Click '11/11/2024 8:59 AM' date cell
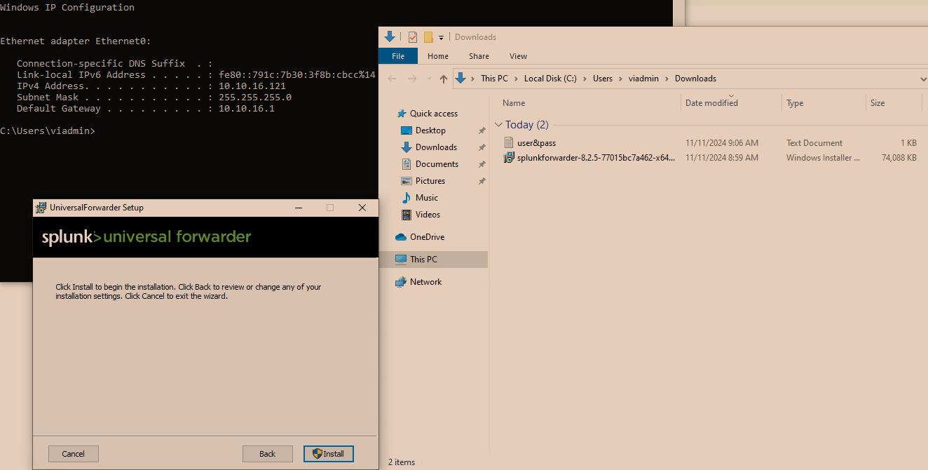 (x=722, y=158)
